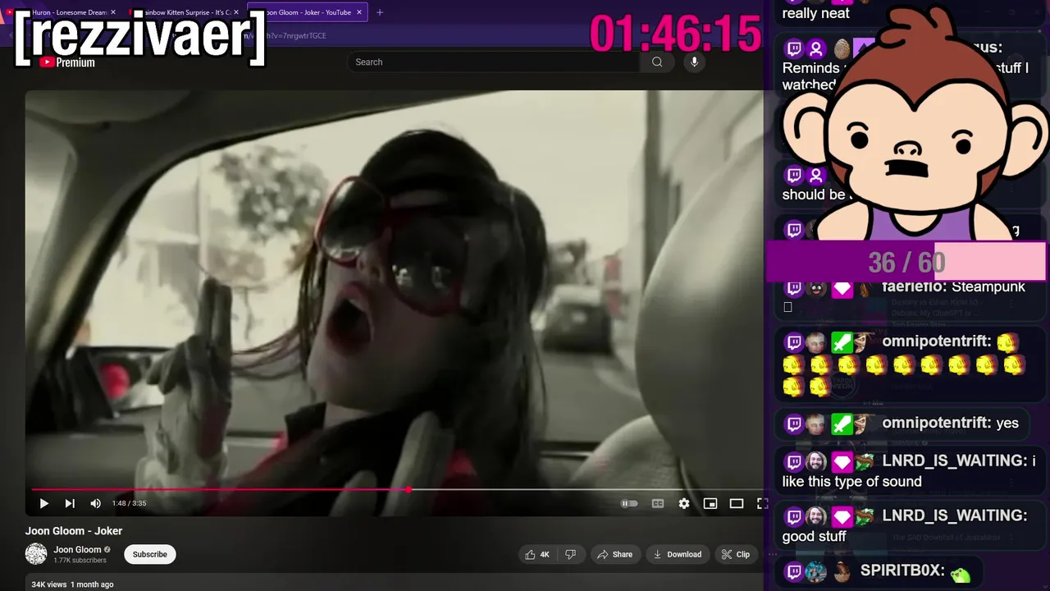Subscribe to Joon Gloom
Screen dimensions: 1050x591
click(x=149, y=554)
